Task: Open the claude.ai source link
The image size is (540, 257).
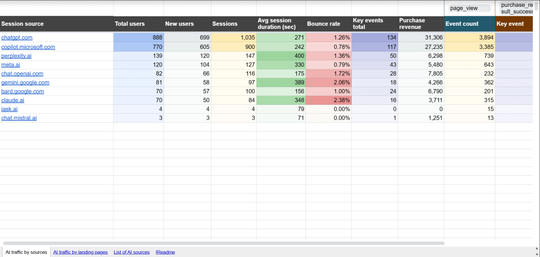Action: tap(13, 101)
